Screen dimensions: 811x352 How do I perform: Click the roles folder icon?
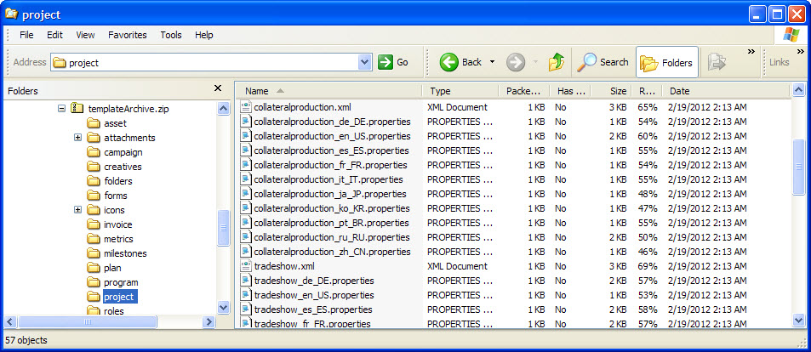(93, 311)
